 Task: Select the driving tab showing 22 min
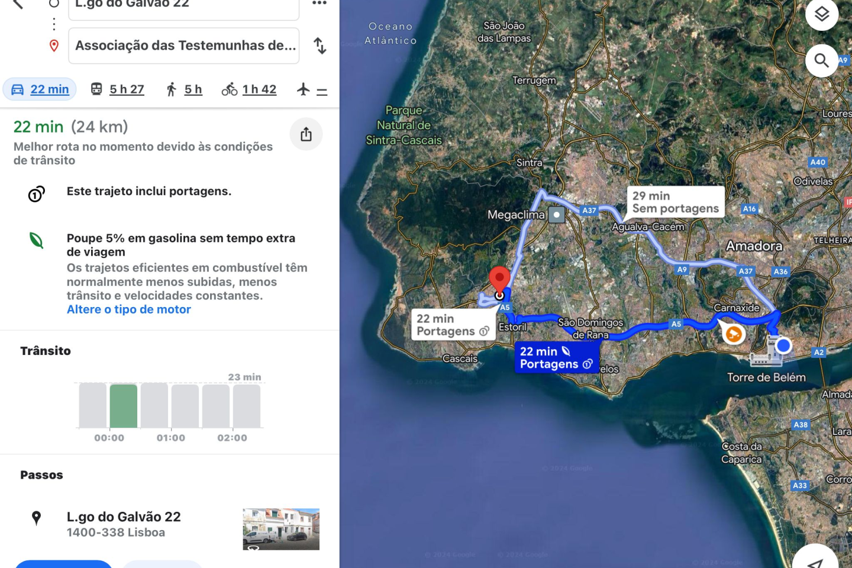click(40, 89)
